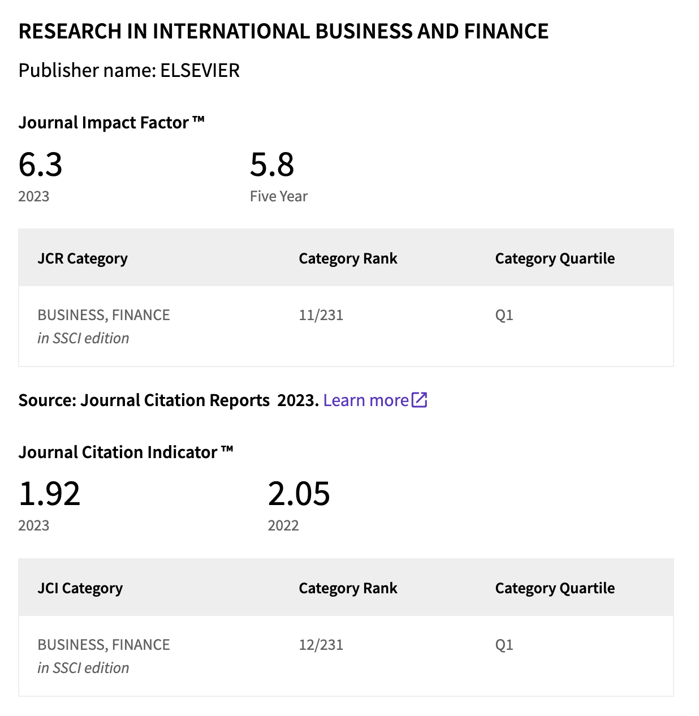Select the journal title heading

(x=283, y=31)
